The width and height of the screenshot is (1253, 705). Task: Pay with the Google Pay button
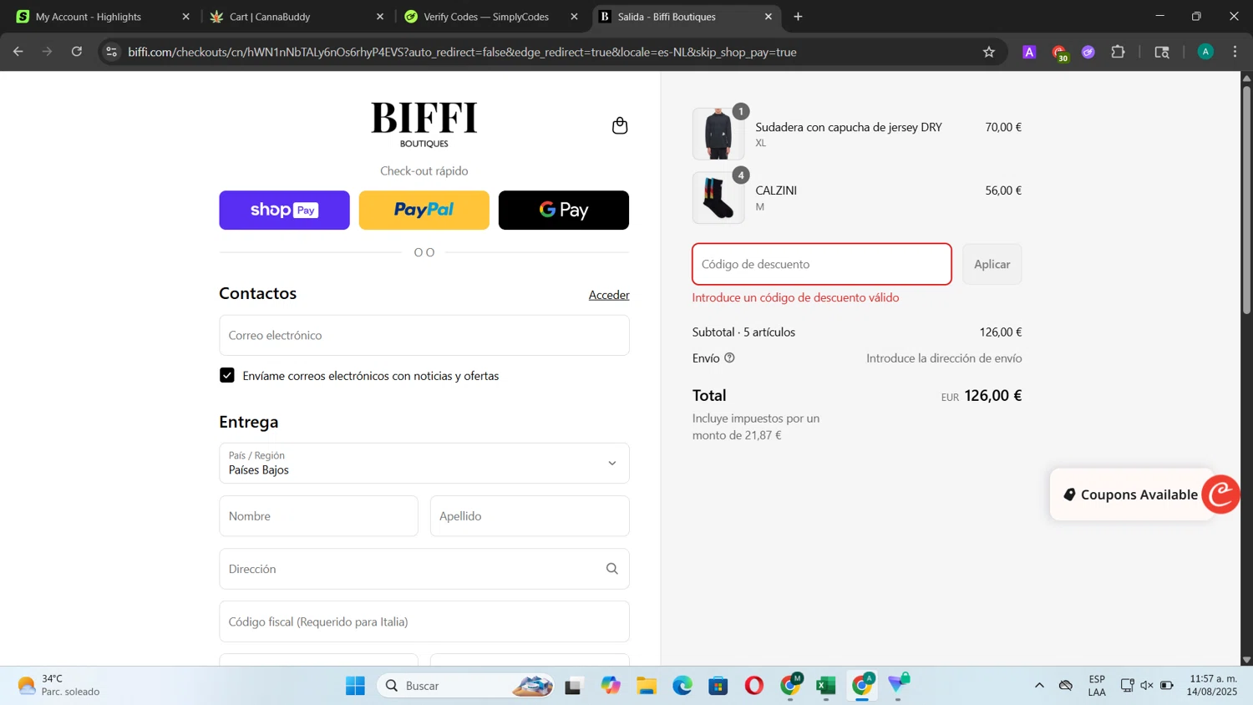pyautogui.click(x=563, y=210)
